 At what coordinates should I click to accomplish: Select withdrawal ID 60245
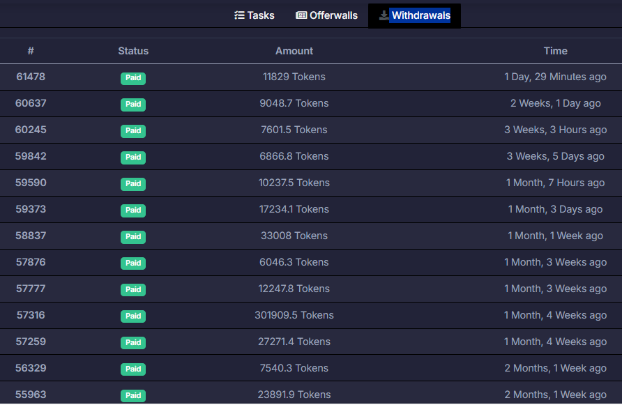click(x=31, y=130)
